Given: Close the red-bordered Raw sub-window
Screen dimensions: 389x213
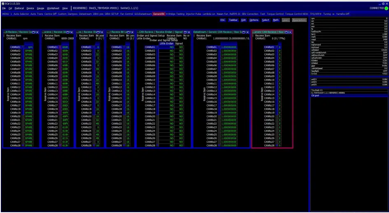Looking at the screenshot, I should 290,32.
